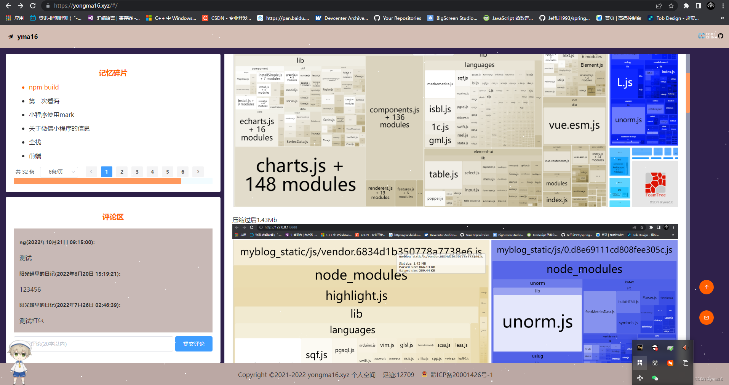Open the 小程序使用mark article link
This screenshot has height=385, width=729.
(x=51, y=115)
